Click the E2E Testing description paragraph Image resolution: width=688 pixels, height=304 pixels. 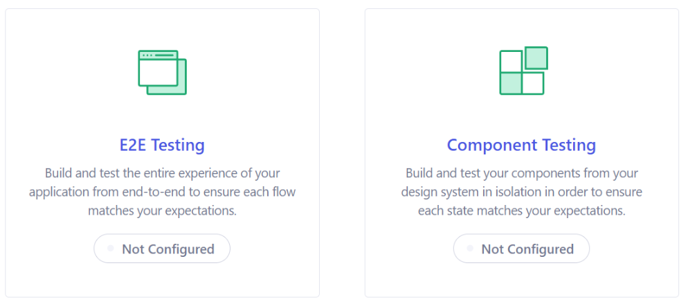click(x=162, y=192)
